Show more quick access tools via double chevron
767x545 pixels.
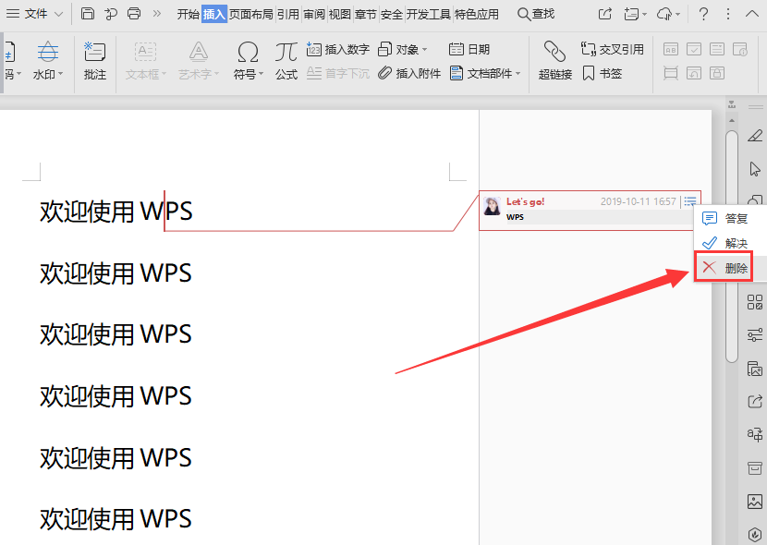pyautogui.click(x=156, y=14)
